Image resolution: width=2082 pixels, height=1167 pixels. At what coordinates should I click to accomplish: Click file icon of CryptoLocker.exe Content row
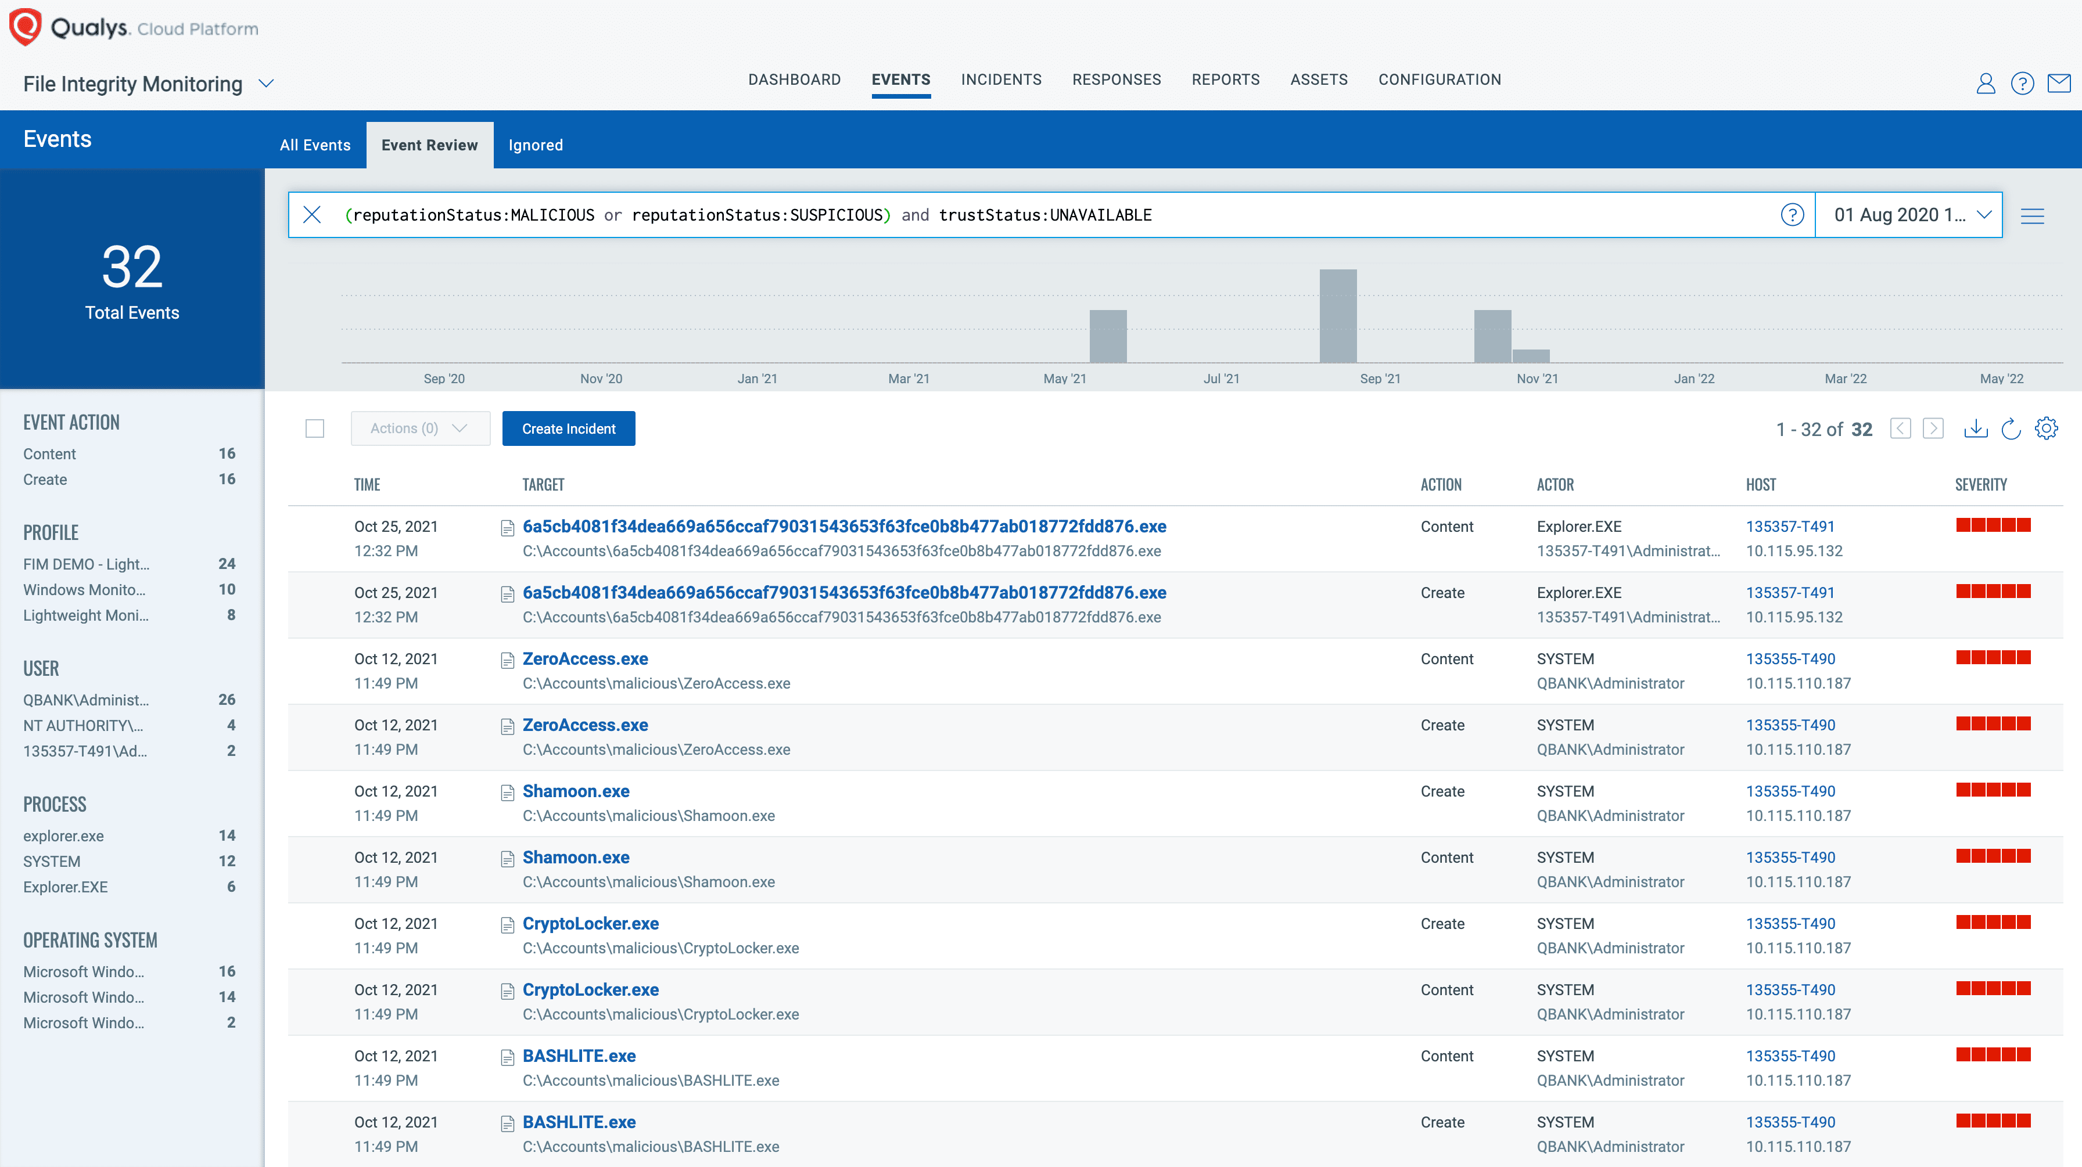tap(508, 992)
